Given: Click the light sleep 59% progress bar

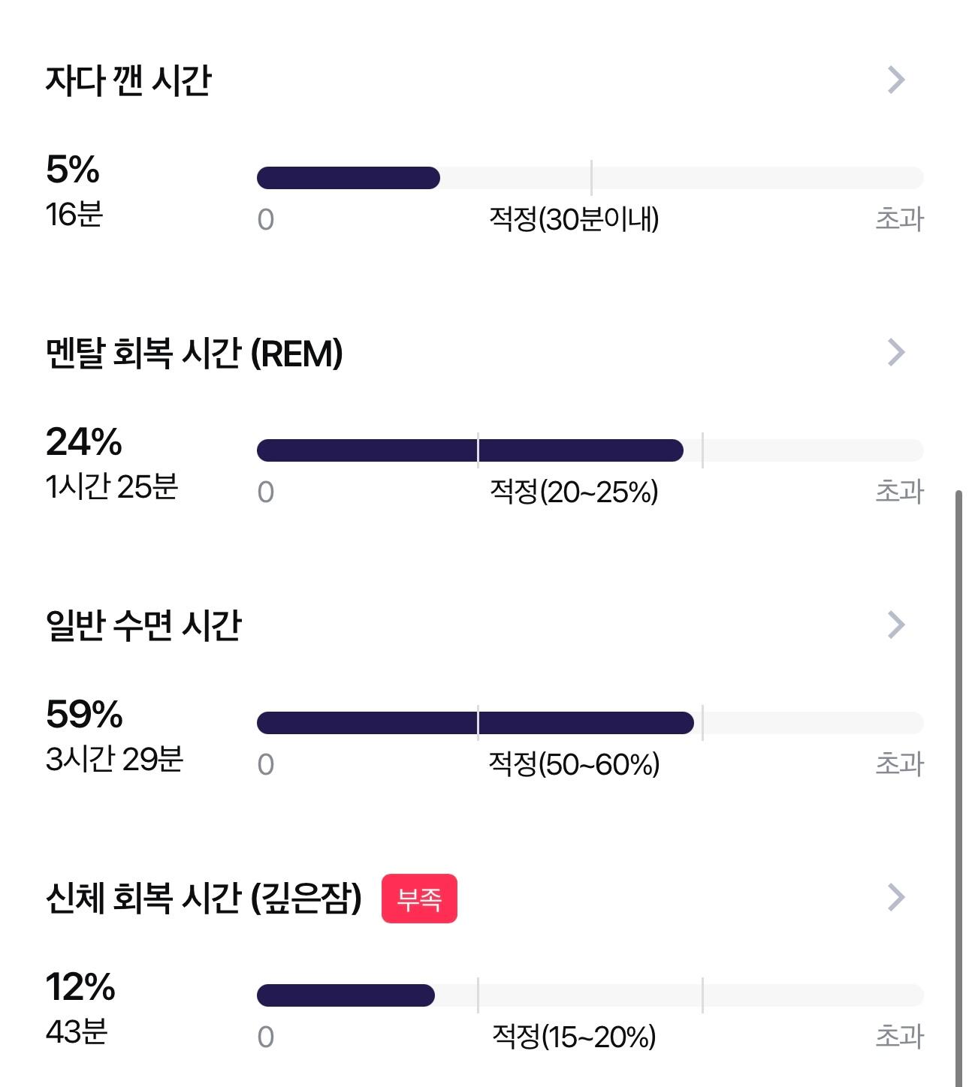Looking at the screenshot, I should click(x=590, y=723).
